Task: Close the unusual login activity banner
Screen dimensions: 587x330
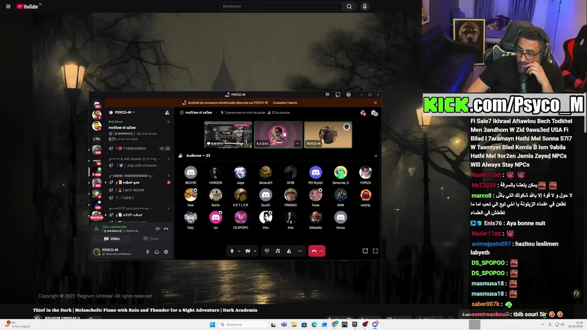Action: pos(376,103)
